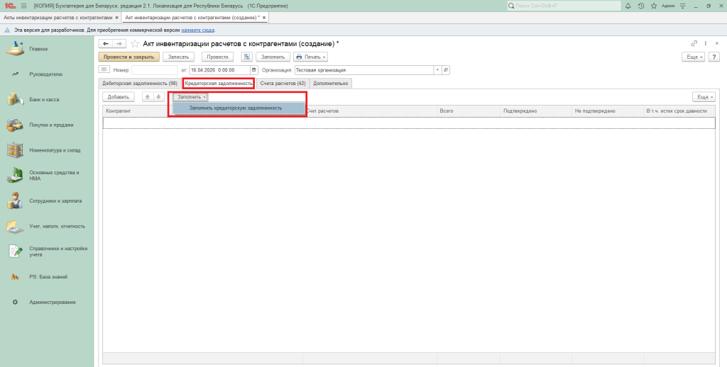Screen dimensions: 727x367
Task: Switch to Дебиторская задолженность (98) tab
Action: coord(140,84)
